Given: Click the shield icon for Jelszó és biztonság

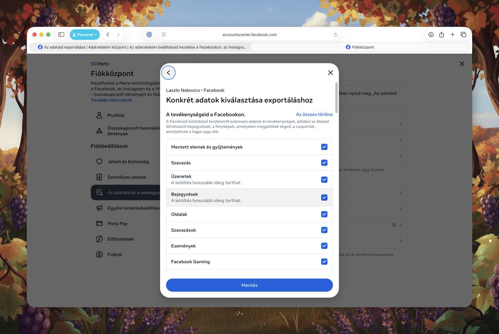Looking at the screenshot, I should 99,162.
